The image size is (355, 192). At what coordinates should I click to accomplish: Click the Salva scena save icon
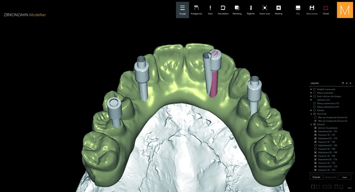(312, 10)
